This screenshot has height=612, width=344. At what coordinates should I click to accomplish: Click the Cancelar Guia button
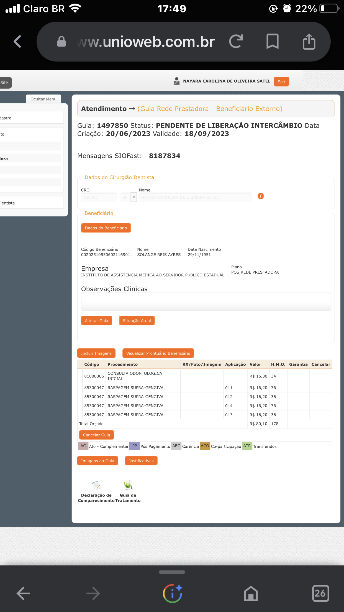96,435
